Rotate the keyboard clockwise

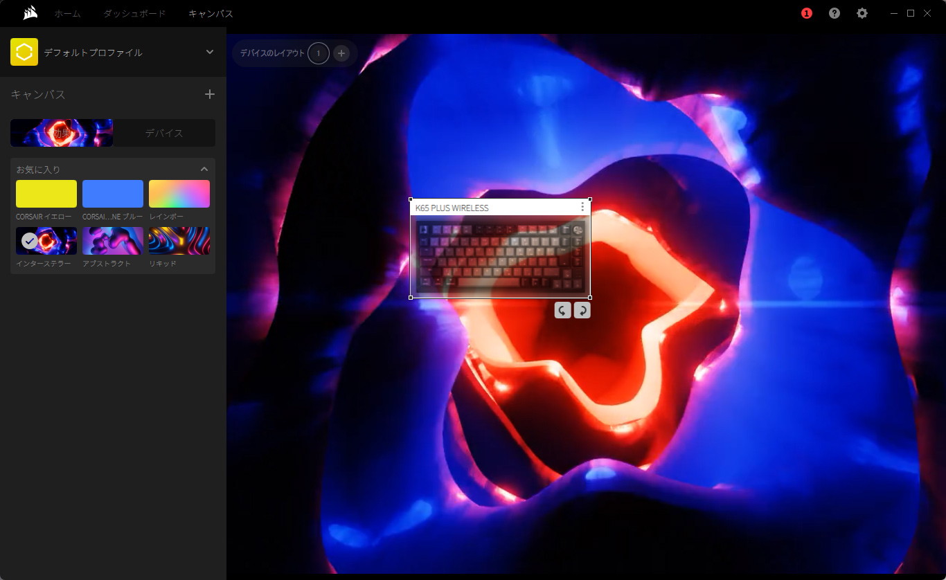pyautogui.click(x=582, y=310)
